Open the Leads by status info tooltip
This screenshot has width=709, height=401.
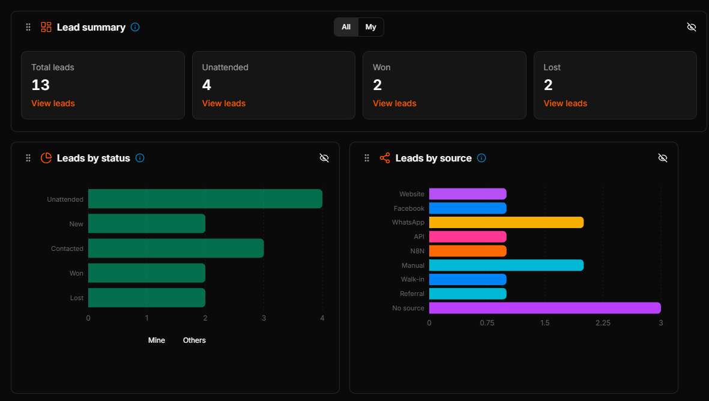(x=140, y=158)
